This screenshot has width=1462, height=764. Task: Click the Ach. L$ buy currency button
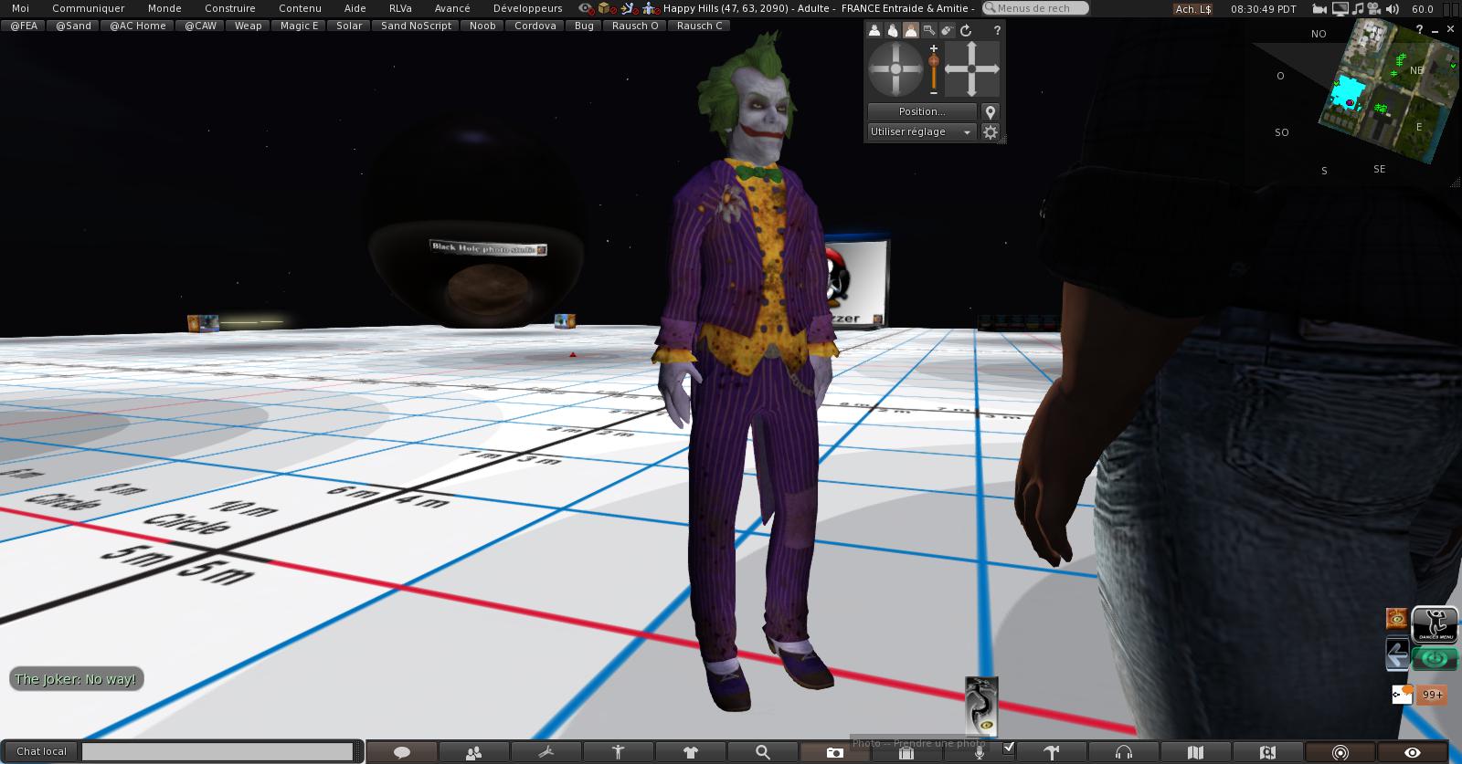(x=1193, y=9)
